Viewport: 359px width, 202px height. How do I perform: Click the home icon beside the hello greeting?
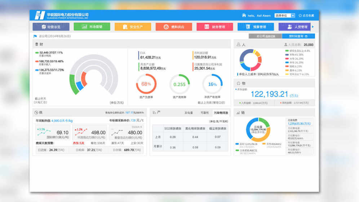[x=244, y=16]
